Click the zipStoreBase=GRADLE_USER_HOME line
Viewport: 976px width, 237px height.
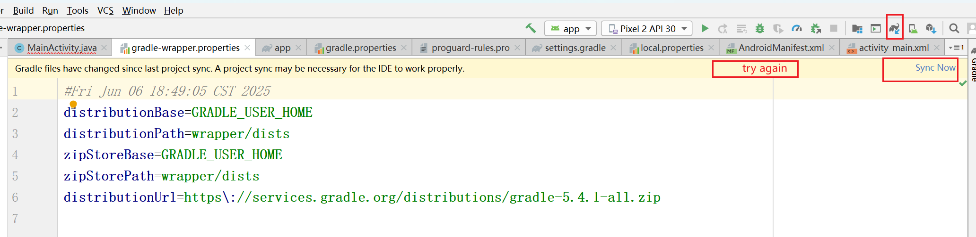(x=173, y=155)
